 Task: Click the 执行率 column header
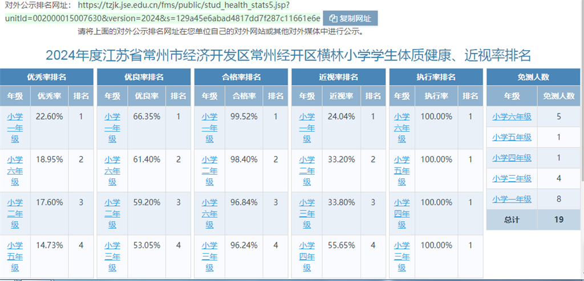[436, 96]
